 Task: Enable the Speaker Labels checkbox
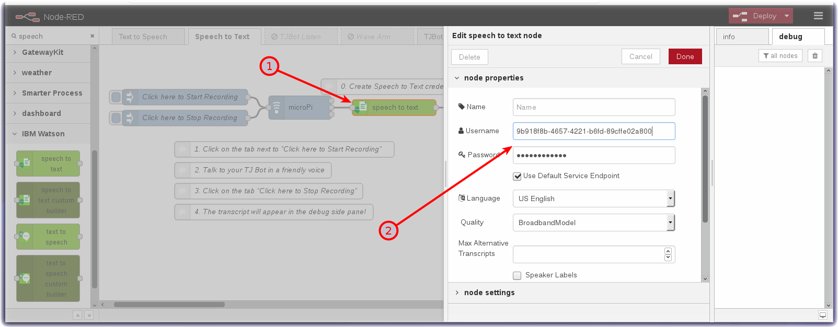point(517,276)
